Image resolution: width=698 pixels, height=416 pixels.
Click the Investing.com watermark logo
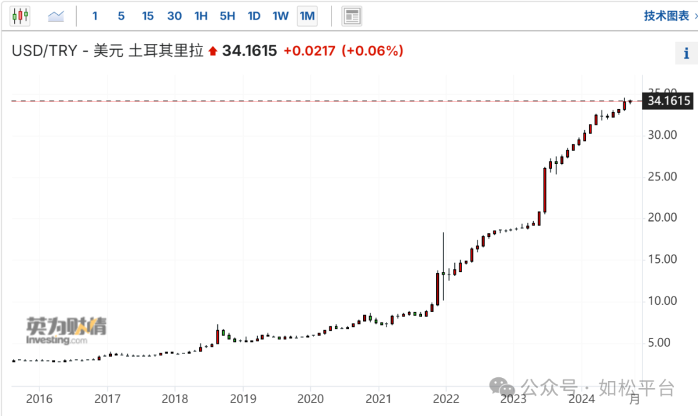[66, 331]
